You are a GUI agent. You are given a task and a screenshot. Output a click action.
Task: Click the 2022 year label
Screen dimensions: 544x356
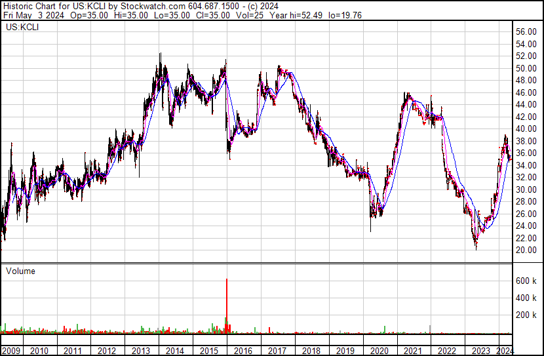[447, 351]
